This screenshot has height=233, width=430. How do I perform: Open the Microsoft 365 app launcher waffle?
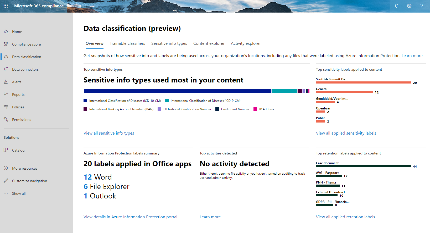6,5
